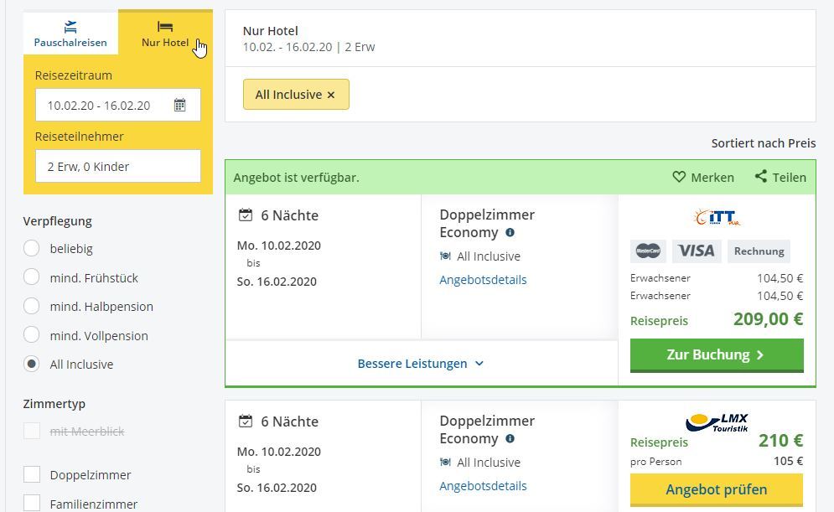Click the yellow 'Angebot prüfen' button
The image size is (834, 512).
coord(717,489)
